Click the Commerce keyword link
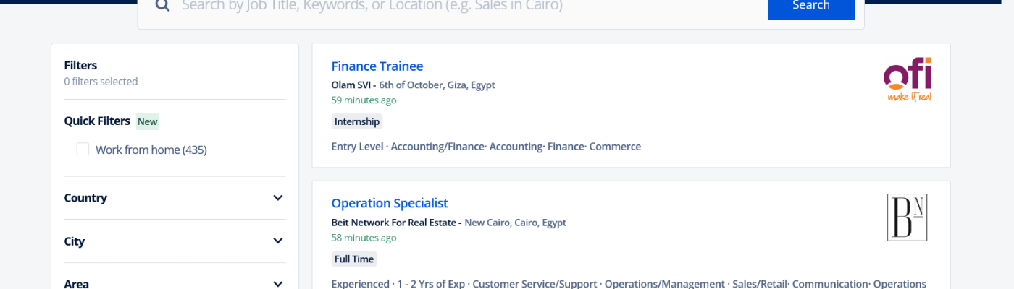 click(x=615, y=147)
